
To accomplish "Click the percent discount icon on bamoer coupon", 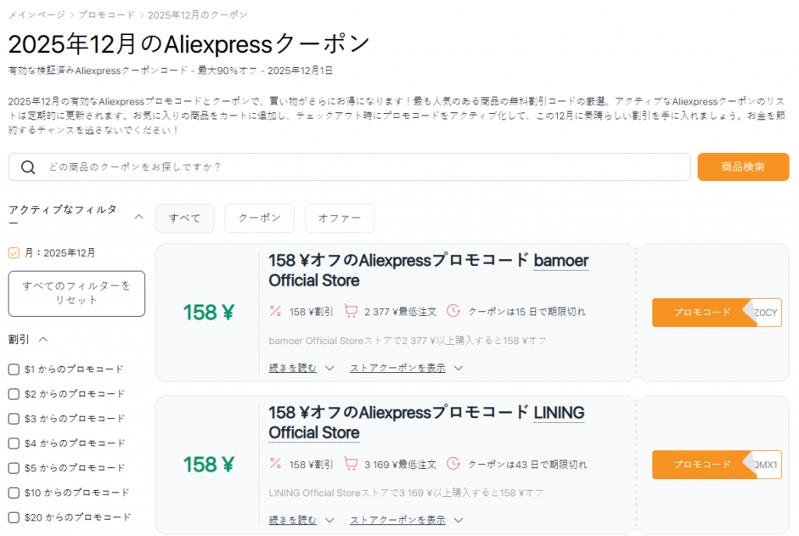I will [x=276, y=311].
